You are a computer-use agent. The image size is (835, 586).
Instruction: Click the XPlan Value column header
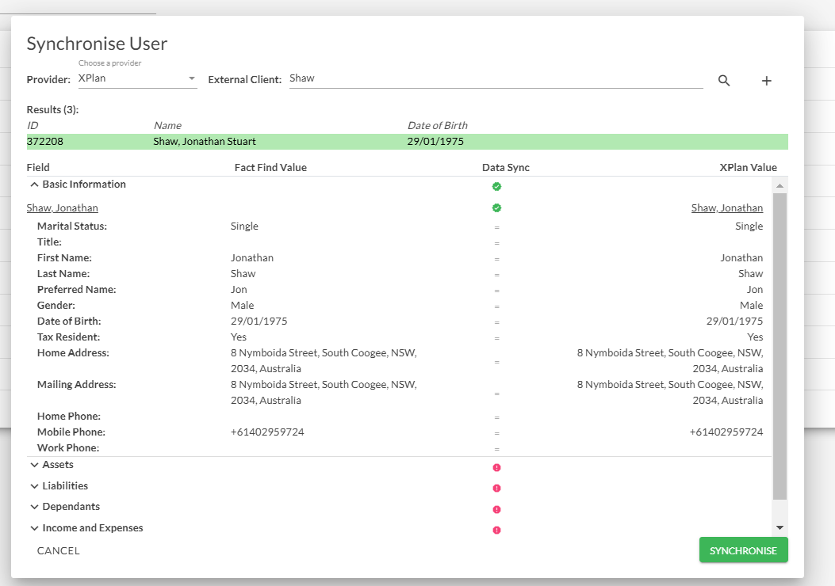pyautogui.click(x=749, y=168)
